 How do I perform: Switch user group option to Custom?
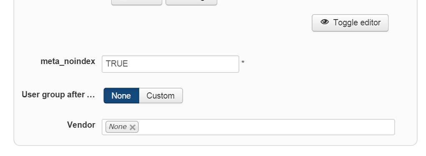pos(161,96)
